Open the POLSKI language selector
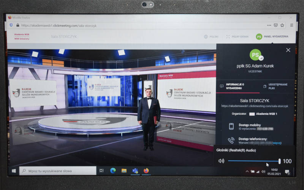The image size is (304, 190). pos(211,37)
